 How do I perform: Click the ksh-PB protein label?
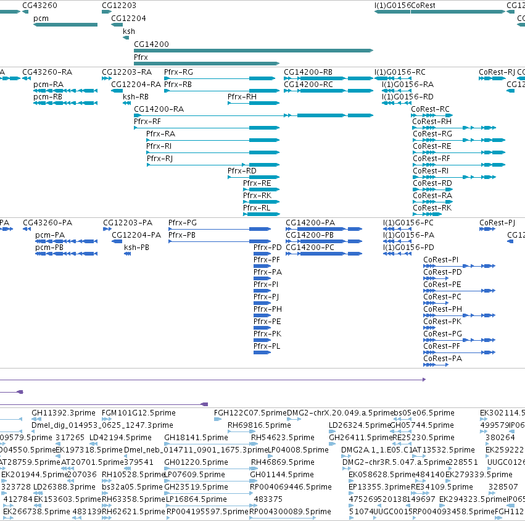click(136, 248)
